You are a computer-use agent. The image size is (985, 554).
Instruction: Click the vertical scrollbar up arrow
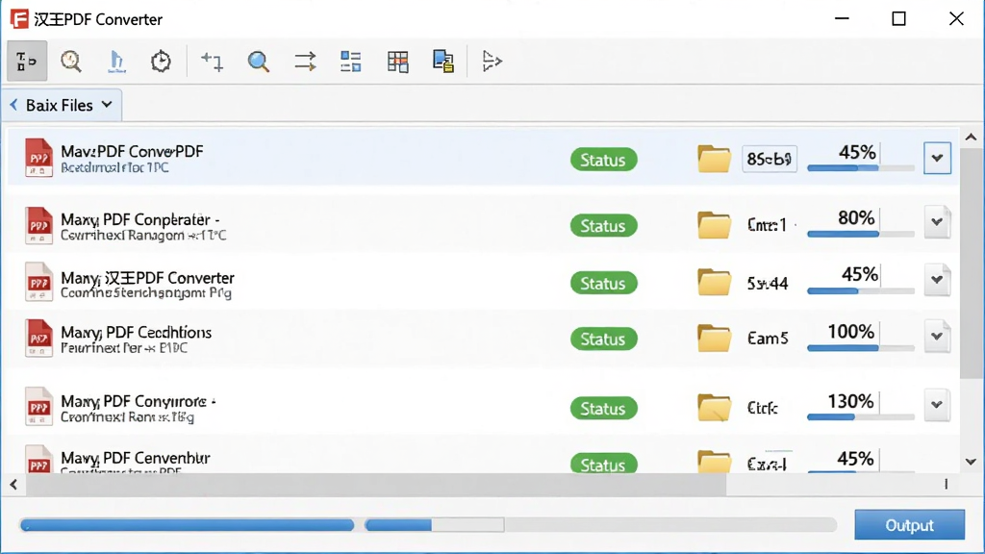(972, 138)
